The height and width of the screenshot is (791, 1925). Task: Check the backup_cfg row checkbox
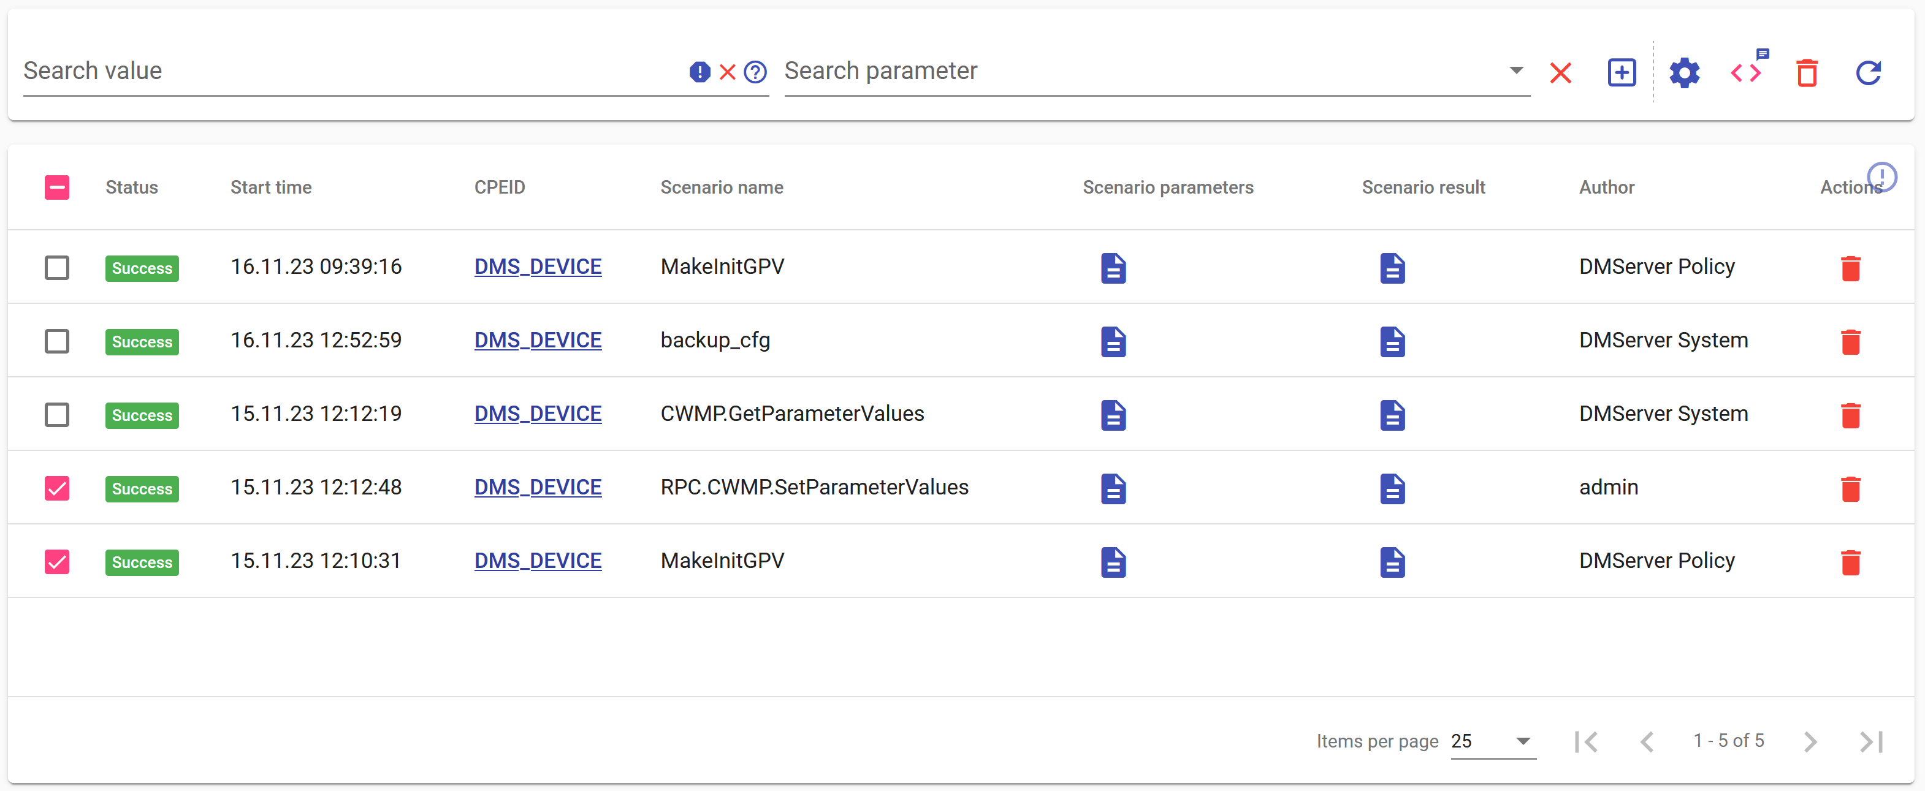(x=57, y=341)
